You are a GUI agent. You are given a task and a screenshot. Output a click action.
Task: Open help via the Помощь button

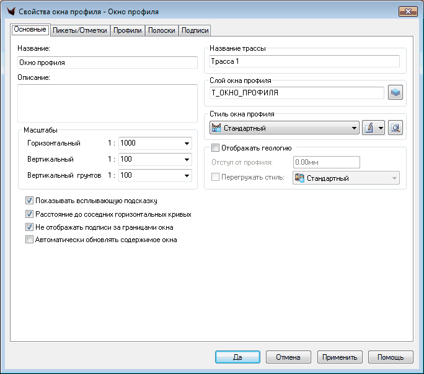(x=391, y=357)
